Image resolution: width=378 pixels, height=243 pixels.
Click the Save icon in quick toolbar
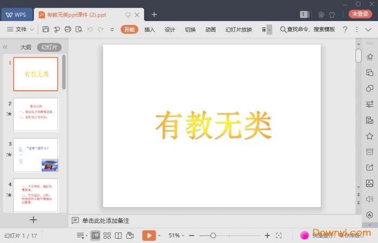click(46, 29)
